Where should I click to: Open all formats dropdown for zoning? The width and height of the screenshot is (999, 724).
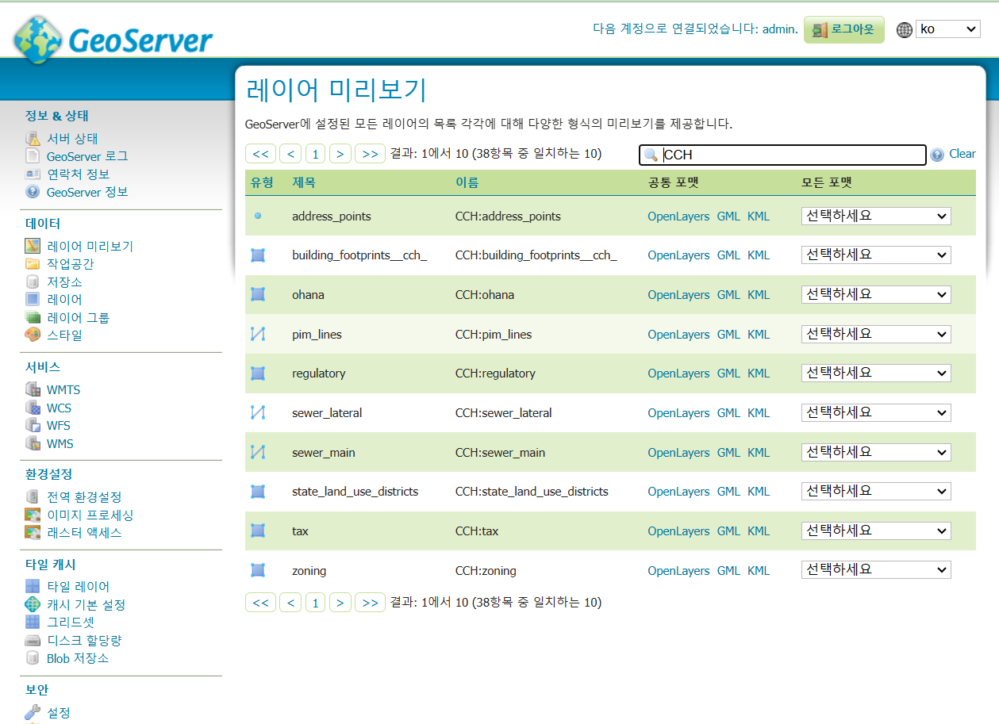(876, 570)
